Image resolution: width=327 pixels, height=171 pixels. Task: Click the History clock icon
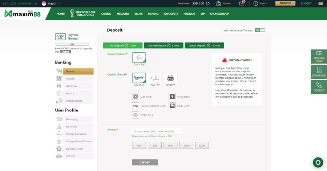coord(59,93)
